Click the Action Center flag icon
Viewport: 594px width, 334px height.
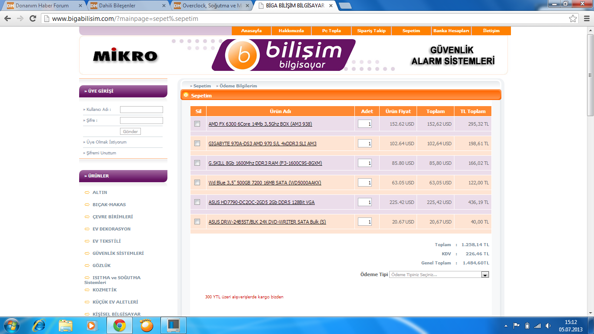(517, 325)
